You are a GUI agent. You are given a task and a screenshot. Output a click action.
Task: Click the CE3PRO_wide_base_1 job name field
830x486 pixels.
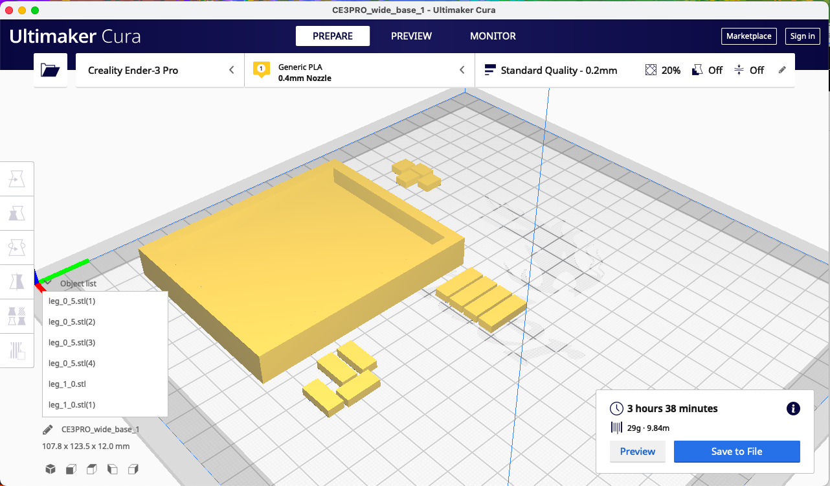pos(100,429)
